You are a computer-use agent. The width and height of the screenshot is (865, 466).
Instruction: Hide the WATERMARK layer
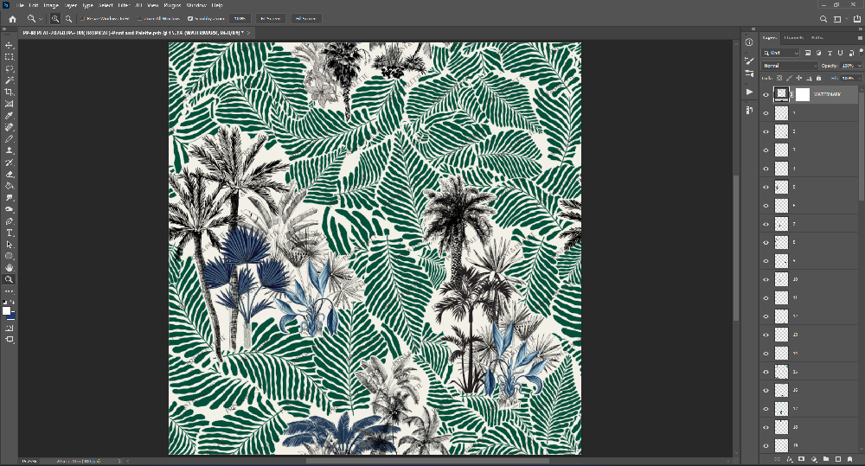tap(766, 95)
